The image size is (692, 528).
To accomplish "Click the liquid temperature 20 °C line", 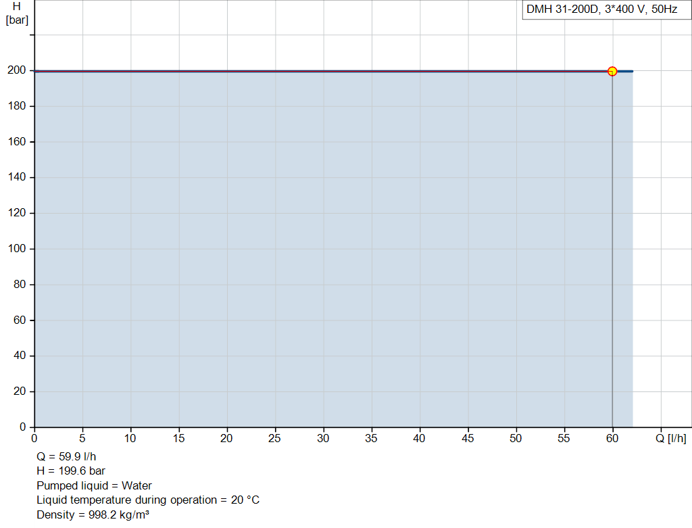I will (x=148, y=500).
